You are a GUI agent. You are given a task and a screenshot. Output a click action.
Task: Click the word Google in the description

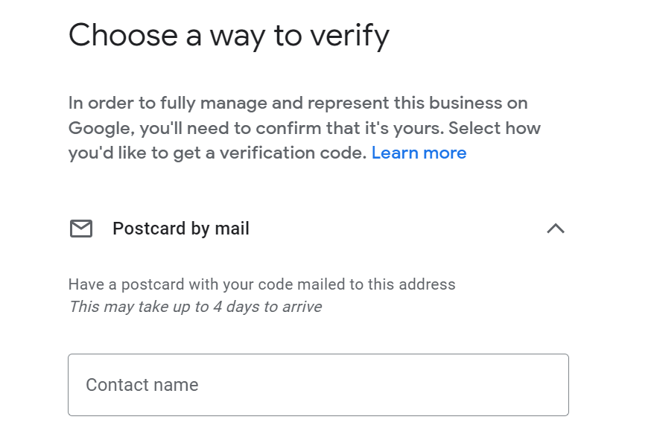[101, 129]
